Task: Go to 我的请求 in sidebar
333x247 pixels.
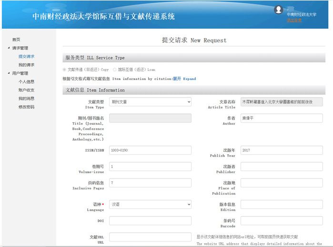Action: pyautogui.click(x=26, y=65)
